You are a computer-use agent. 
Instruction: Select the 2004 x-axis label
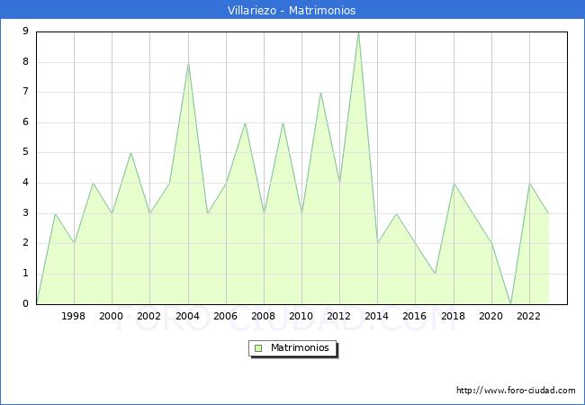coord(188,316)
